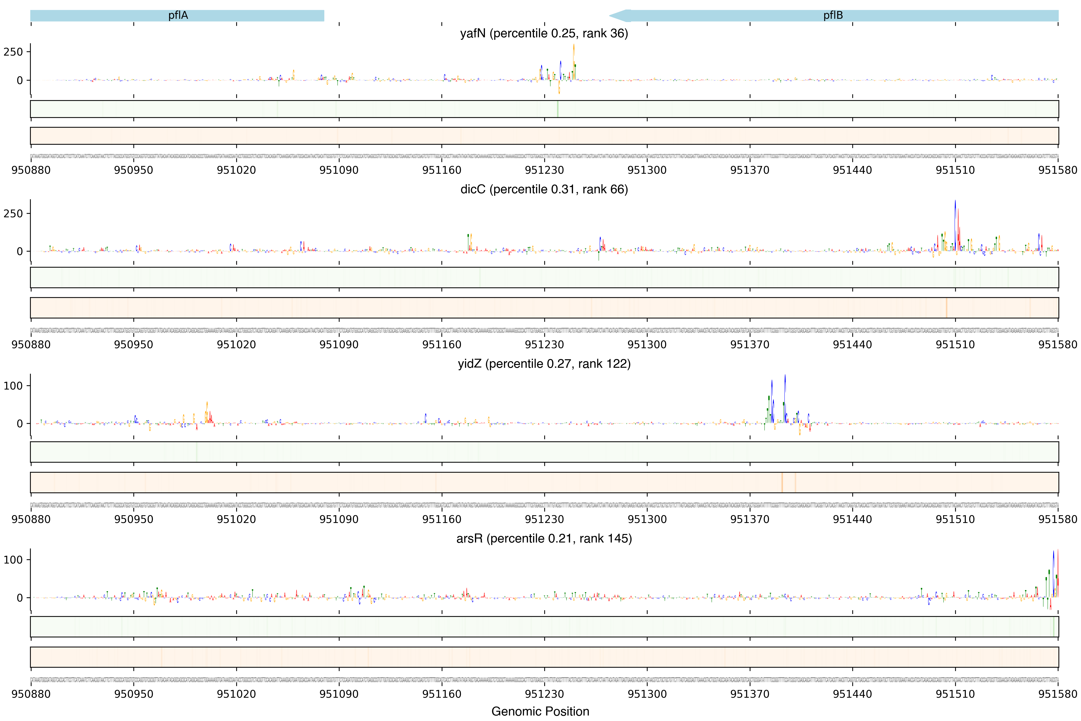Select the yafN panel title
Viewport: 1081px width, 721px height.
pos(544,34)
